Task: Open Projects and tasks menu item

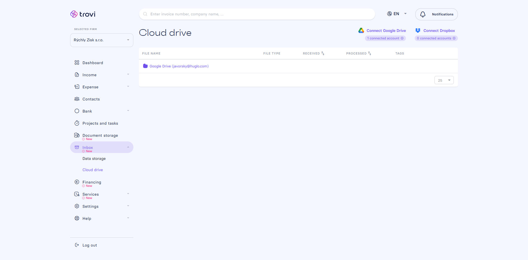Action: pyautogui.click(x=100, y=123)
